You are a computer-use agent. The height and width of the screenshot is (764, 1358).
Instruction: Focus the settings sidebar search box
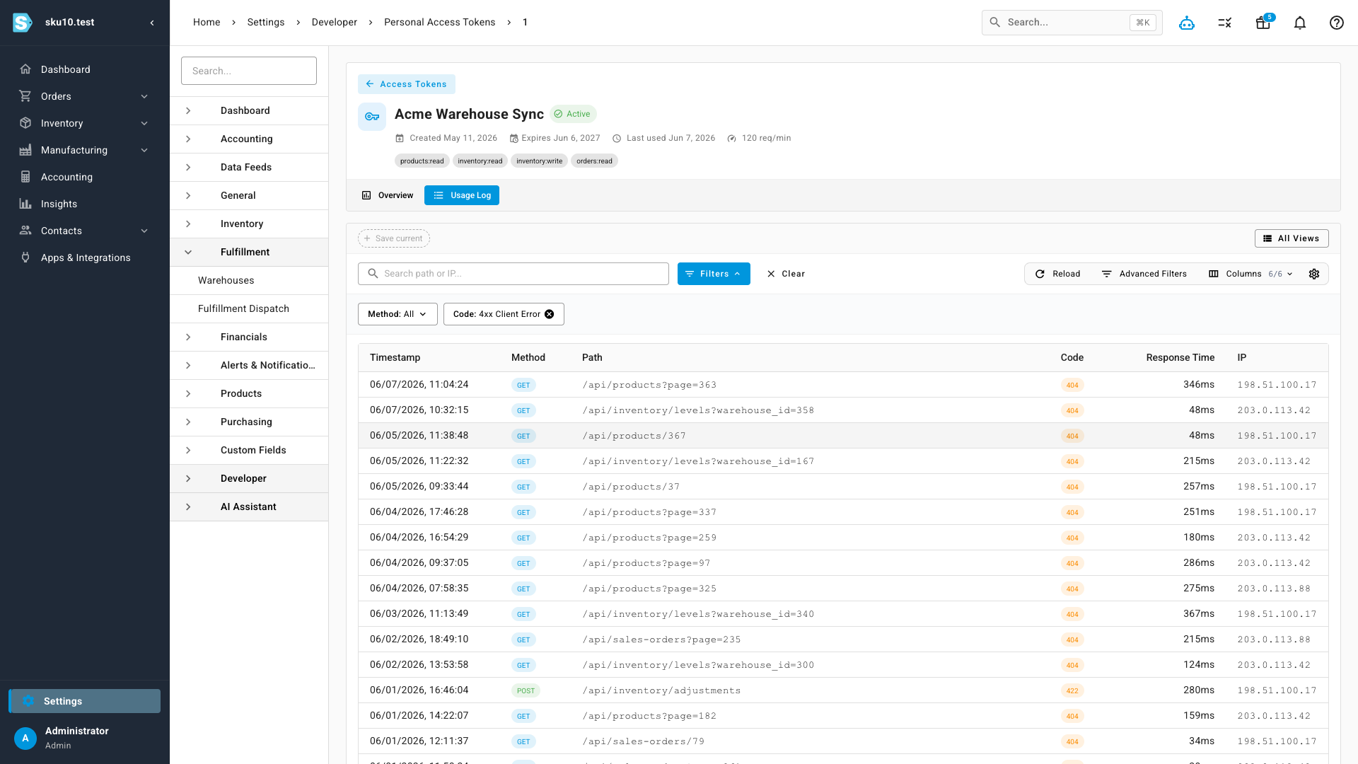(249, 71)
